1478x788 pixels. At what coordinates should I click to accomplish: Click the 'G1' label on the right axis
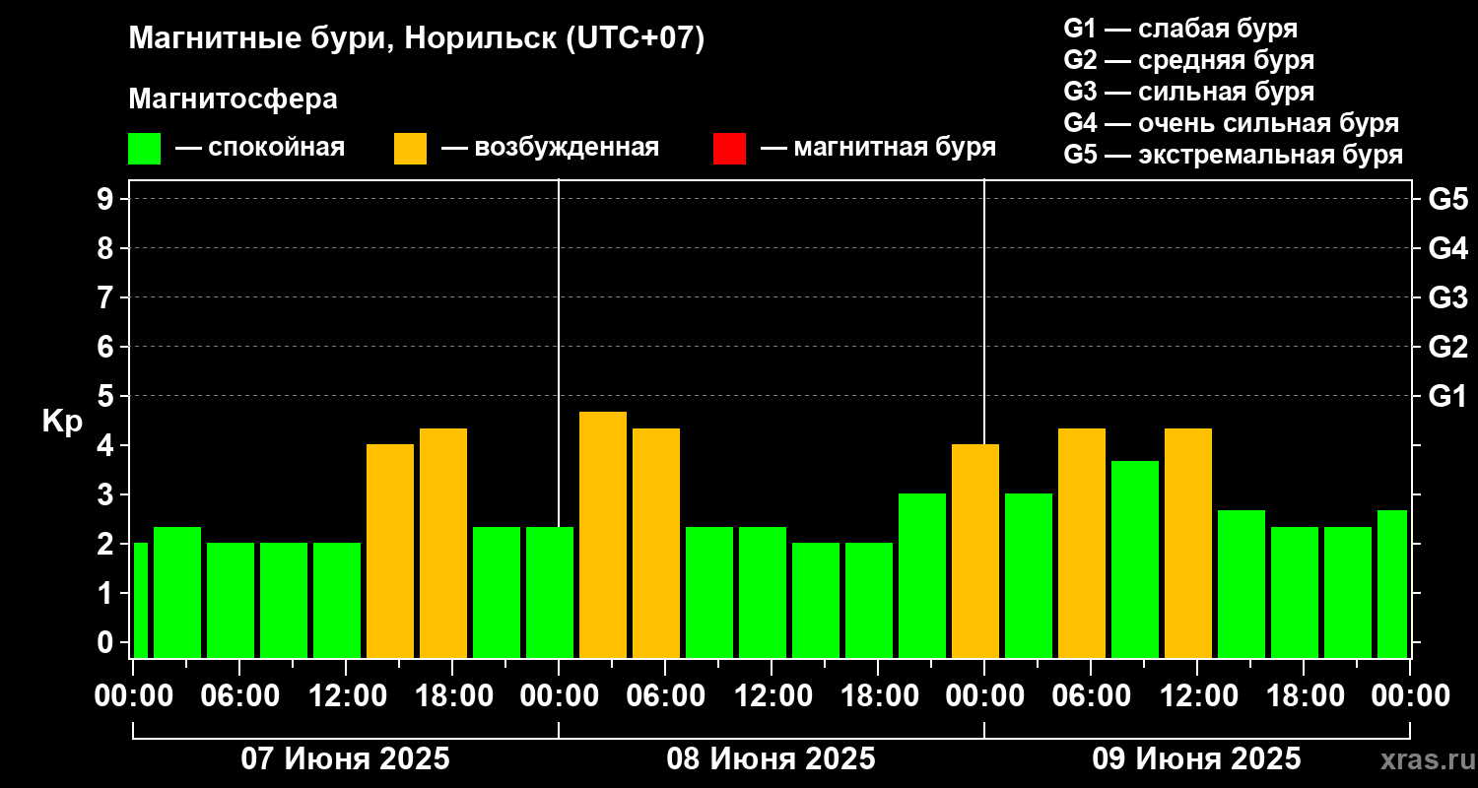tap(1447, 396)
